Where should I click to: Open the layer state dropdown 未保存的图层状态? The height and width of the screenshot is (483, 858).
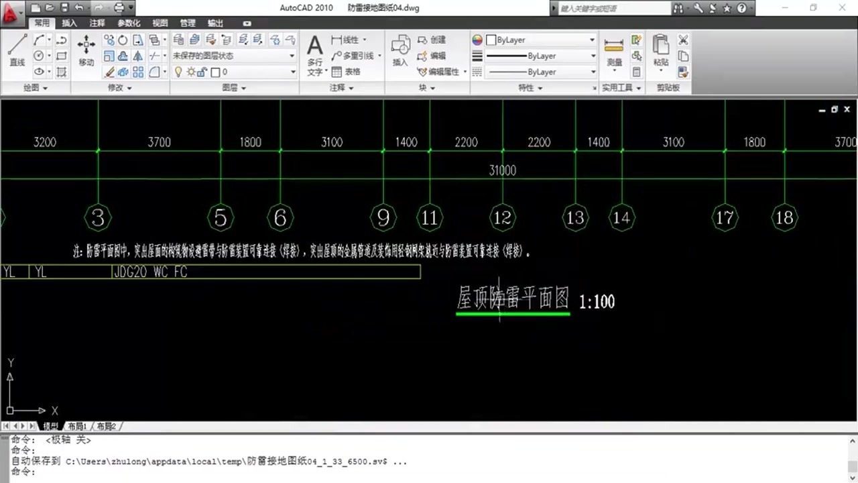(234, 56)
